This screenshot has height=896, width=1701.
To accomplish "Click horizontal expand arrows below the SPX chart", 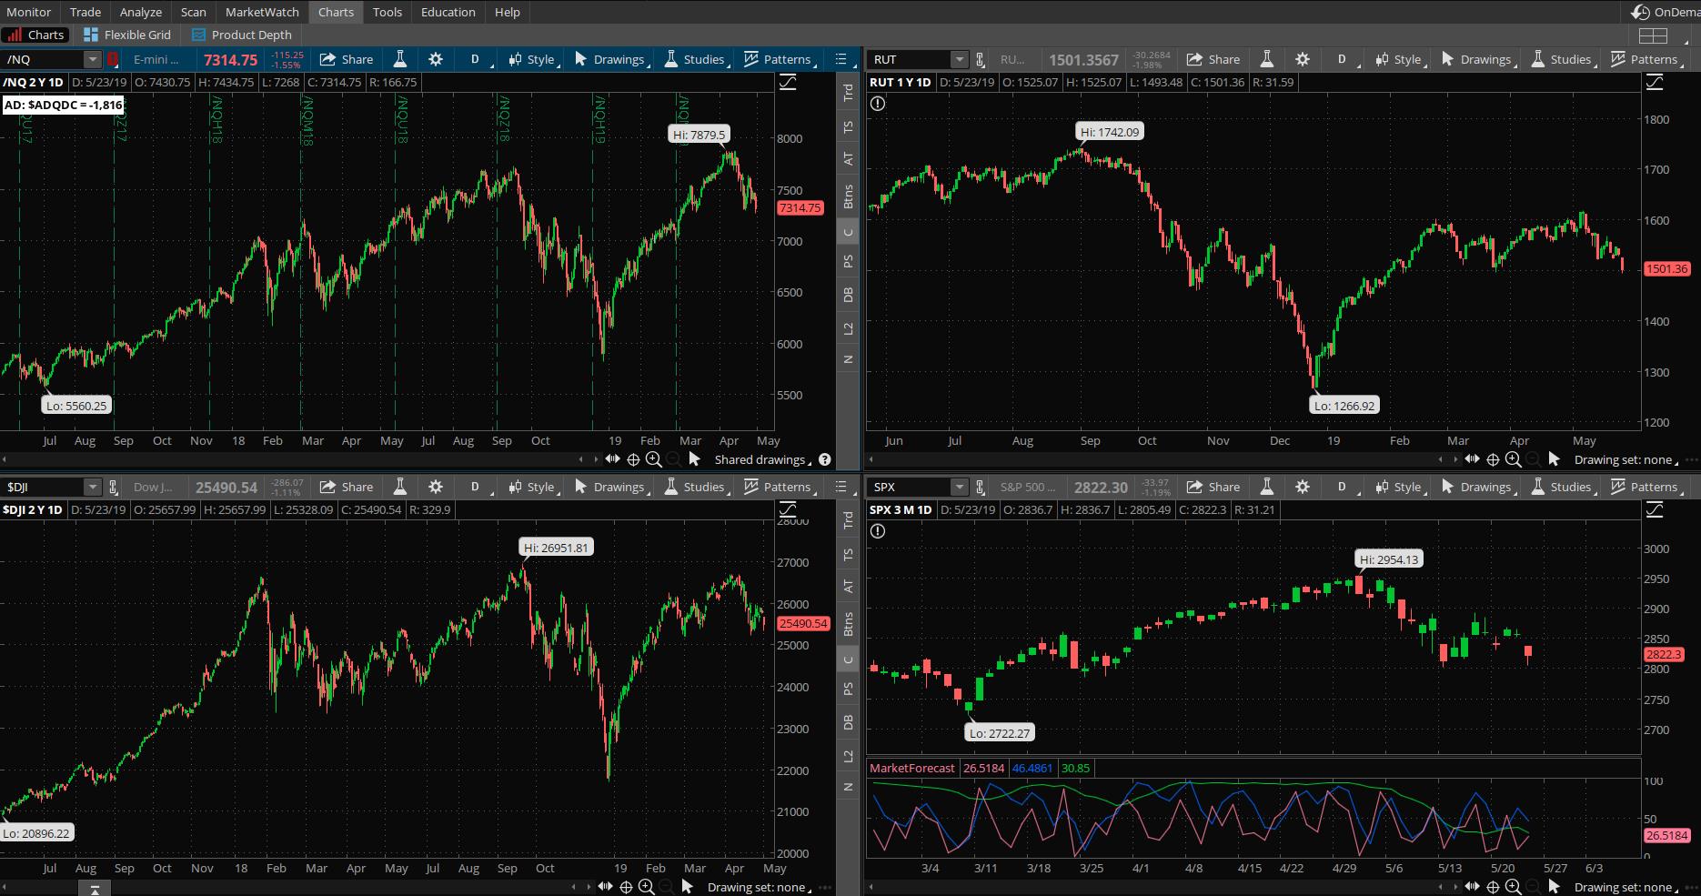I will tap(1473, 887).
